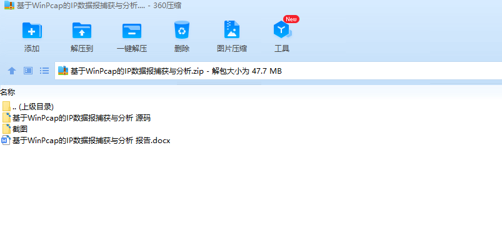Switch to the icon view layout button
The height and width of the screenshot is (250, 502).
28,71
